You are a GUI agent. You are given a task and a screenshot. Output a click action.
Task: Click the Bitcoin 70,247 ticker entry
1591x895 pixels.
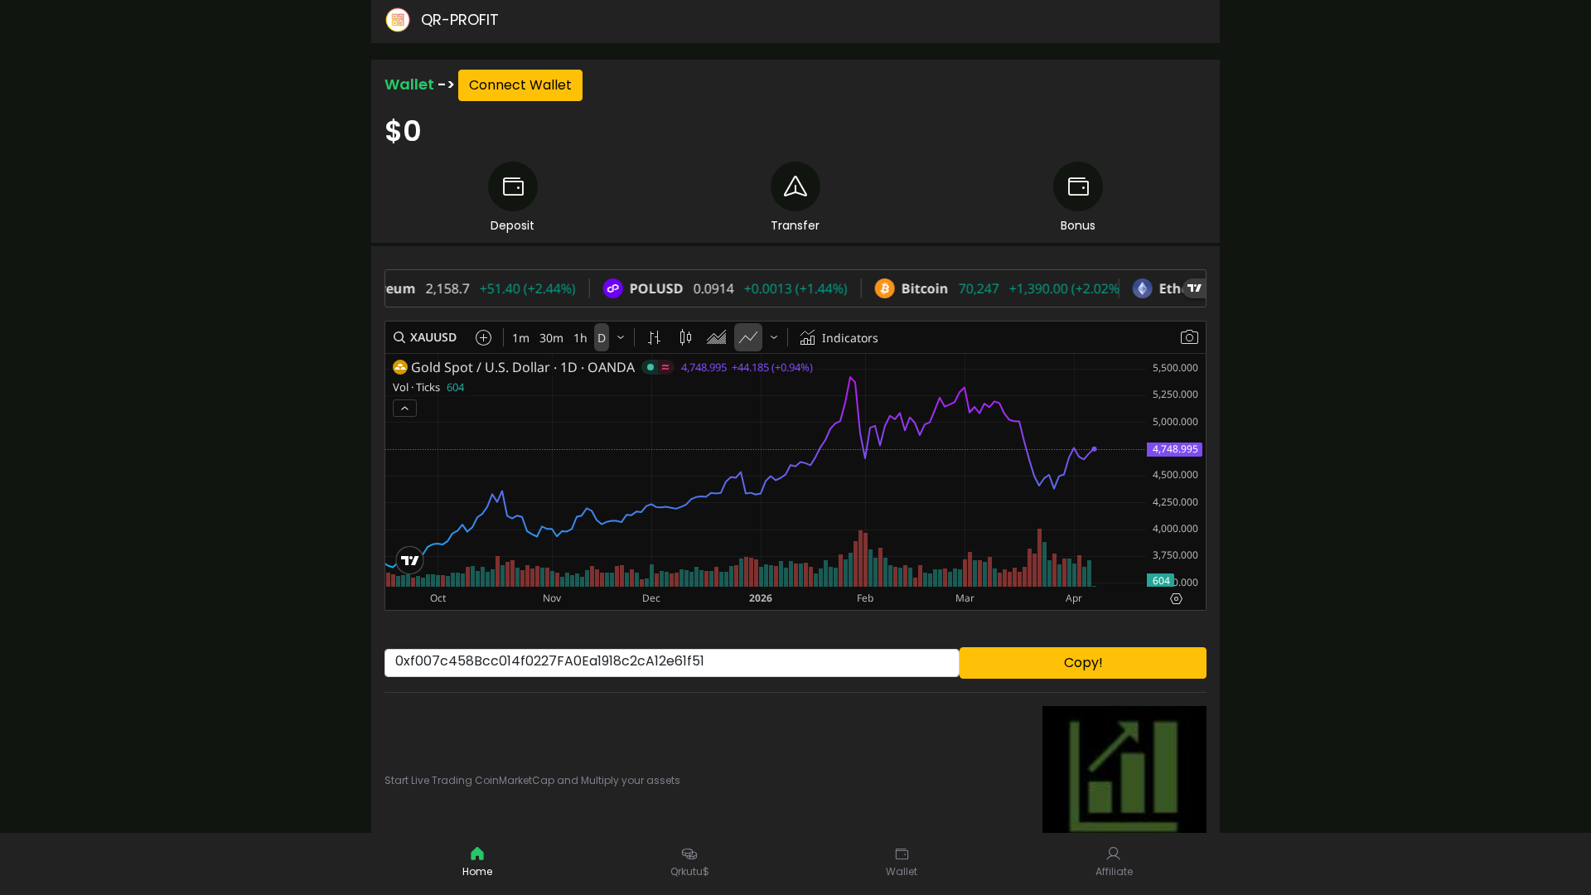point(997,288)
